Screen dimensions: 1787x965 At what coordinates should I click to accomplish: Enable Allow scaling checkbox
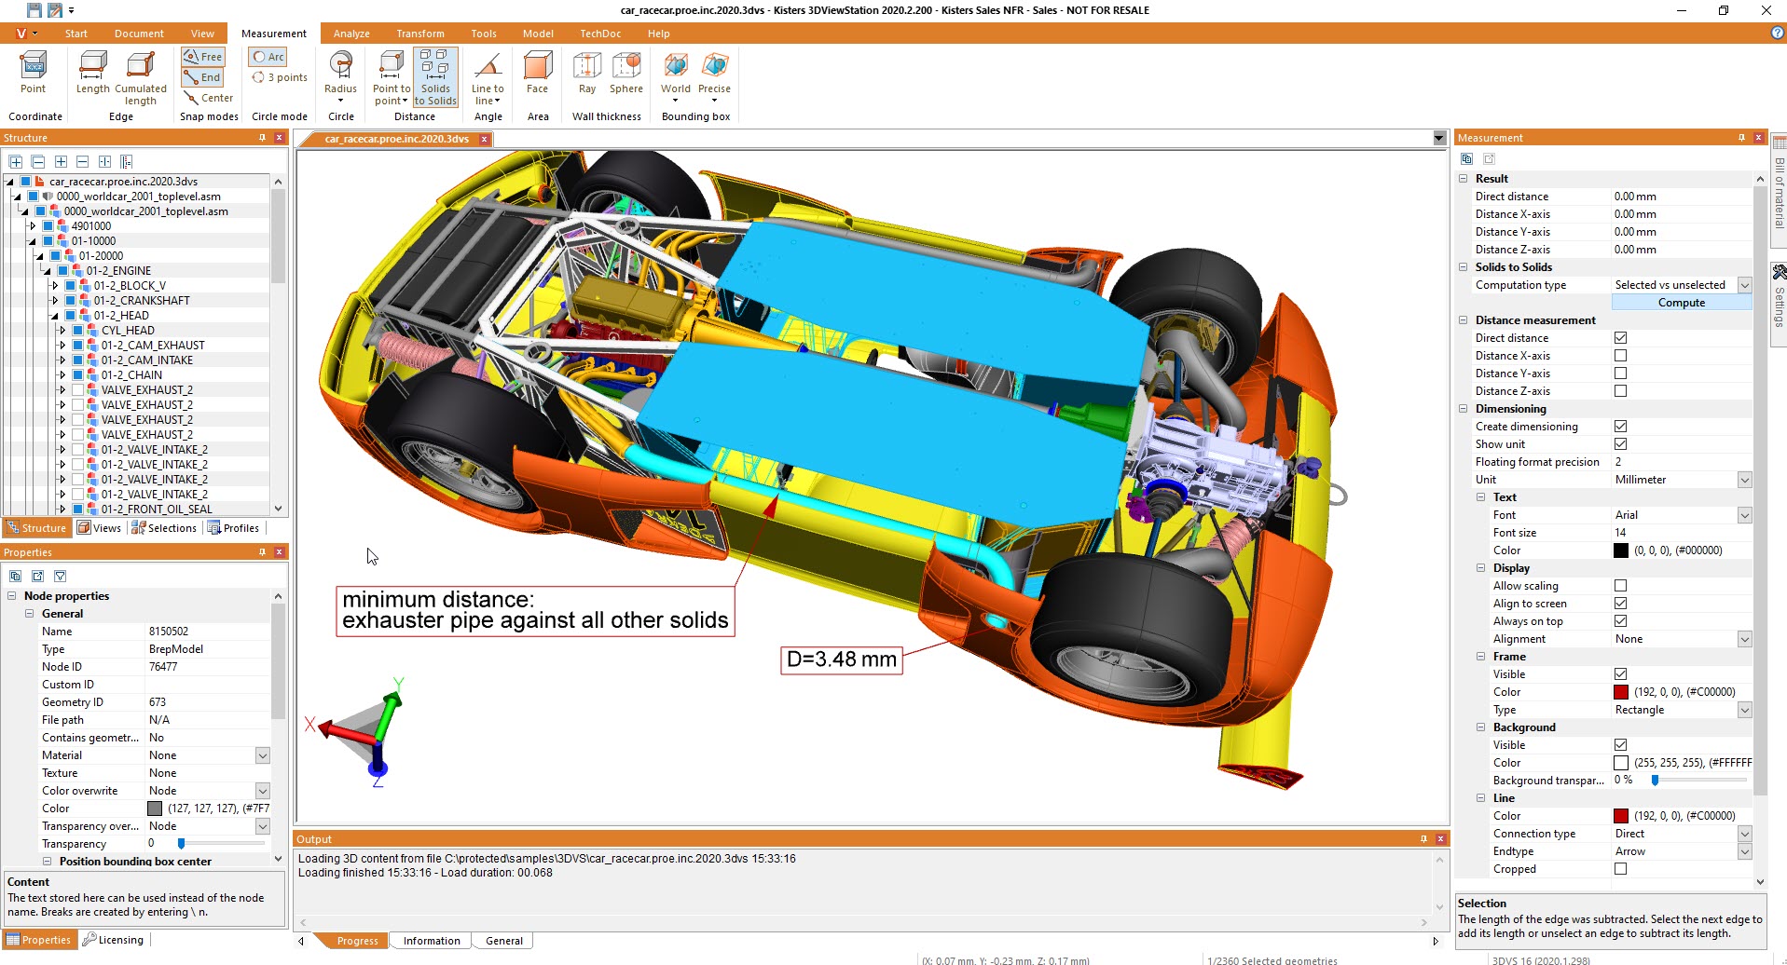(x=1620, y=586)
